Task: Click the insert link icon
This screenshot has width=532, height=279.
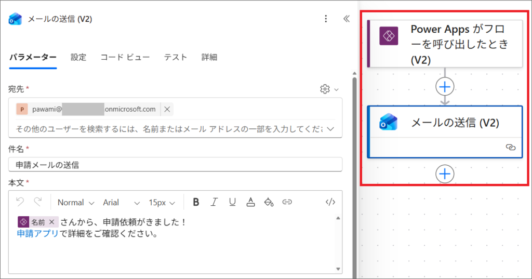Action: (287, 202)
